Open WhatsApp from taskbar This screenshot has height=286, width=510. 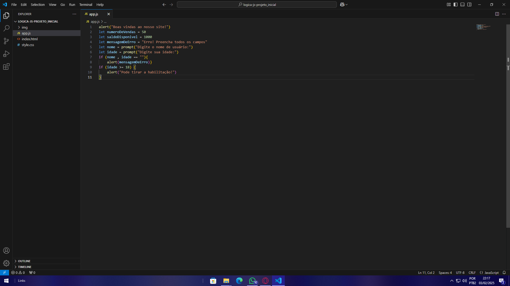[252, 281]
